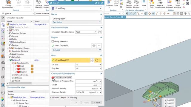191x107 pixels.
Task: Select Solver Sets node
Action: pyautogui.click(x=16, y=57)
